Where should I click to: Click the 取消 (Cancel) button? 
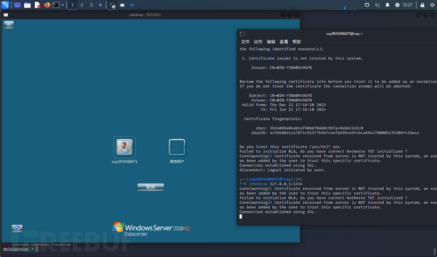tap(151, 187)
